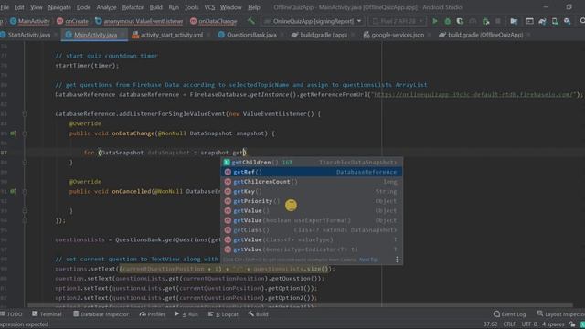This screenshot has height=329, width=585.
Task: Change CRLF line separator in status bar
Action: coord(509,324)
